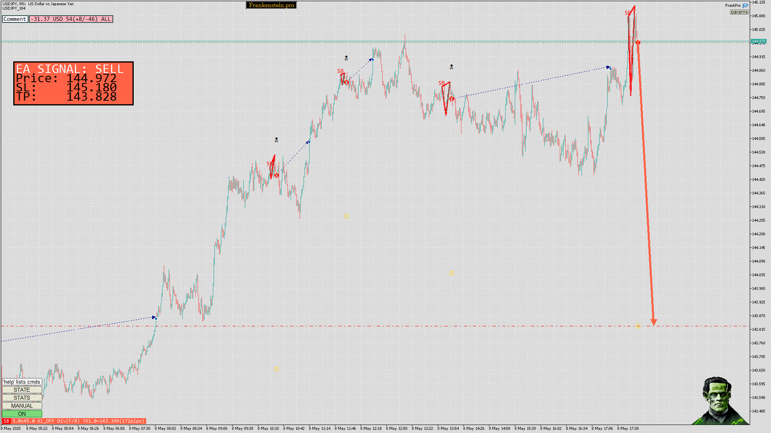Screen dimensions: 771x433
Task: Click the red SB badge in status strip
Action: 6,421
